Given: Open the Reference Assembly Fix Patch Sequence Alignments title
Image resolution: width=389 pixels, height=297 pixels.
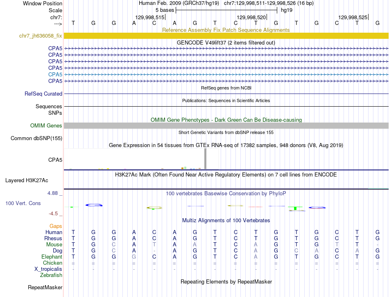Looking at the screenshot, I should (x=226, y=30).
